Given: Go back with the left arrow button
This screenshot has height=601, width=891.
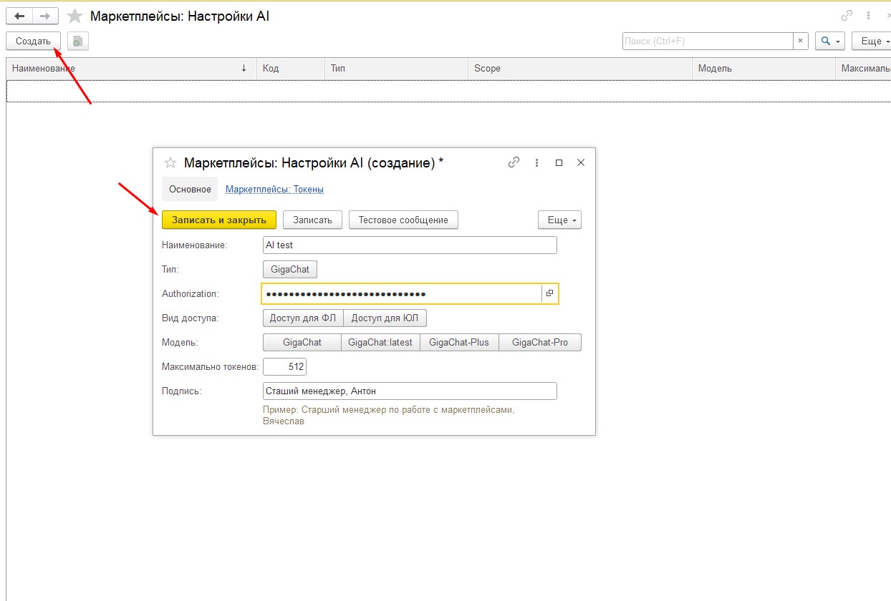Looking at the screenshot, I should 19,16.
